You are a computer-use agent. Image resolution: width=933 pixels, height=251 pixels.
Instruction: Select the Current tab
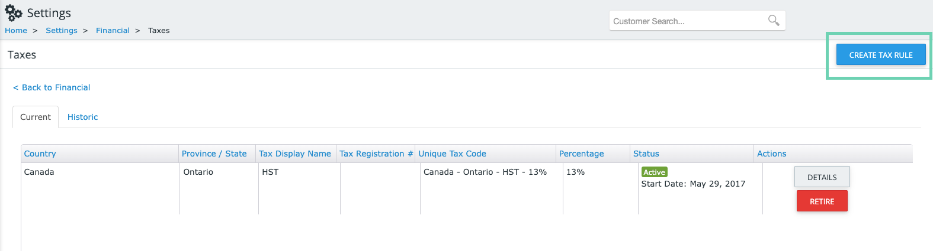(x=36, y=117)
